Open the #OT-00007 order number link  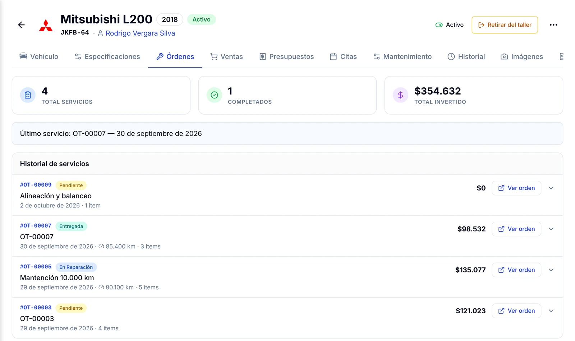(x=36, y=226)
